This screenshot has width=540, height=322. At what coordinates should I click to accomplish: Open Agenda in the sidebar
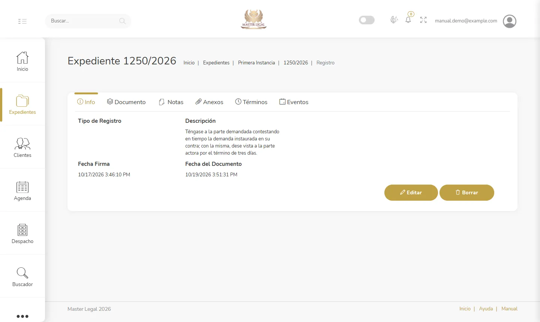coord(22,191)
